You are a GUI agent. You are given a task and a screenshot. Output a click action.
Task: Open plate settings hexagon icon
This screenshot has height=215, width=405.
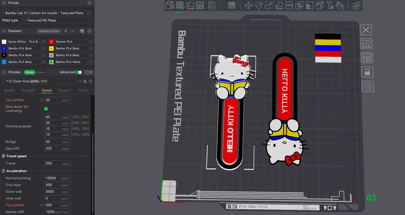coord(368,86)
